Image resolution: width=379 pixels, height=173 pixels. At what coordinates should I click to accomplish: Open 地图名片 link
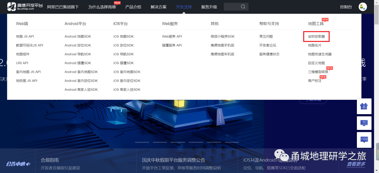(x=315, y=46)
